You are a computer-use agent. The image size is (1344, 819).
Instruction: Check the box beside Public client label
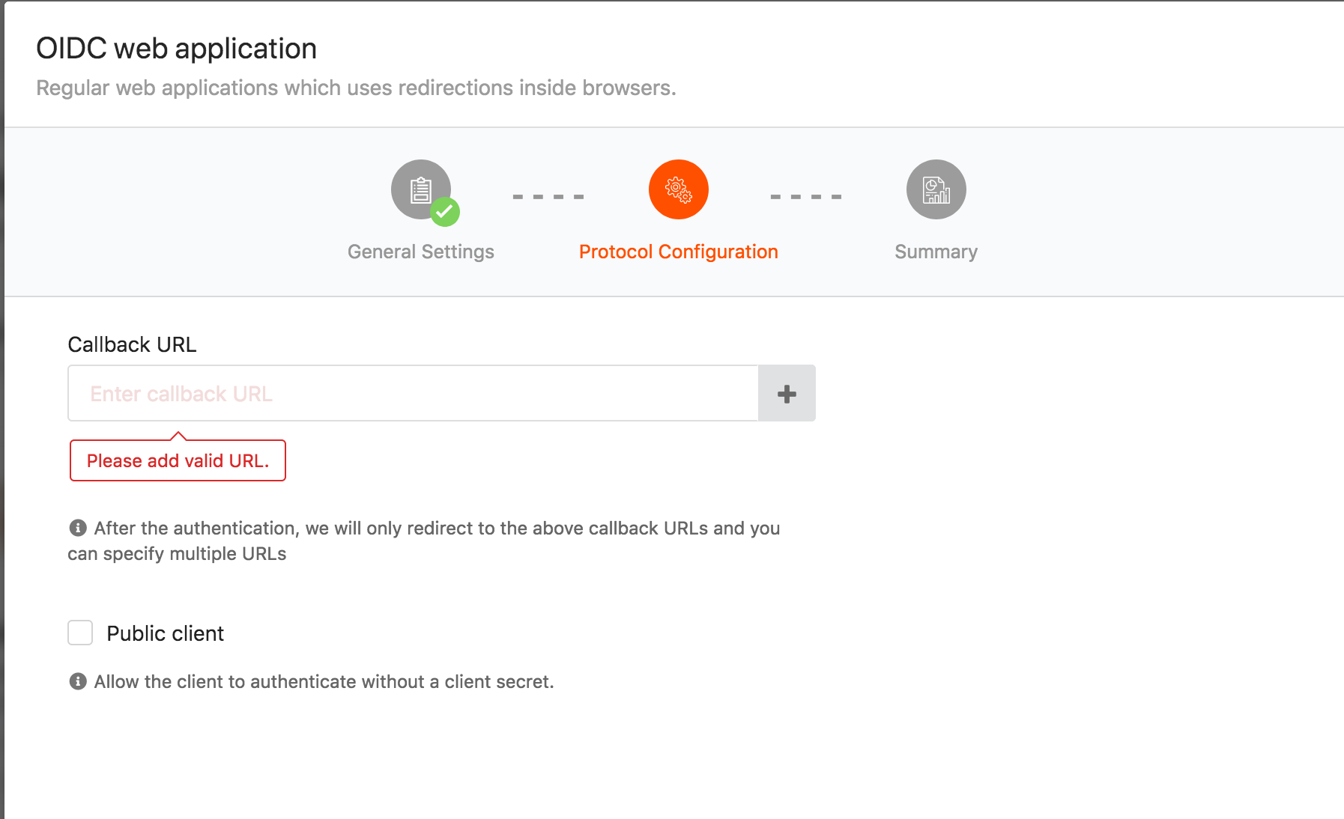[x=79, y=633]
